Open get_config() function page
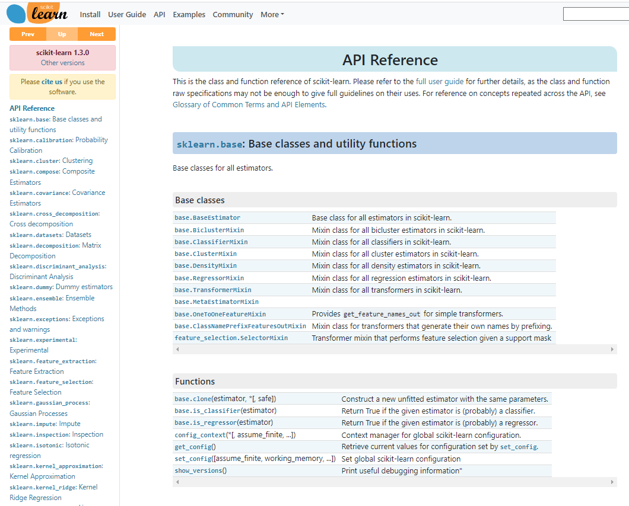 (x=193, y=447)
